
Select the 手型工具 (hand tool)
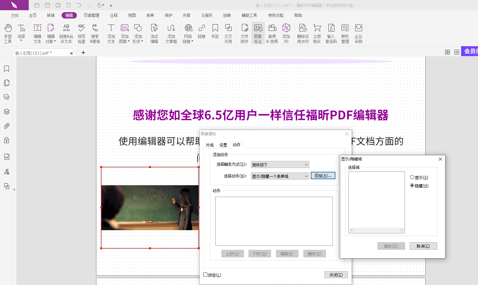pos(7,33)
